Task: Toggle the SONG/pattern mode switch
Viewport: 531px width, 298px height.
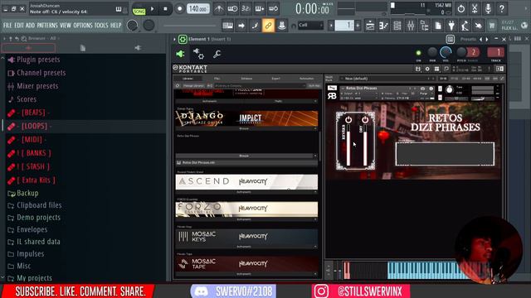Action: click(x=139, y=11)
